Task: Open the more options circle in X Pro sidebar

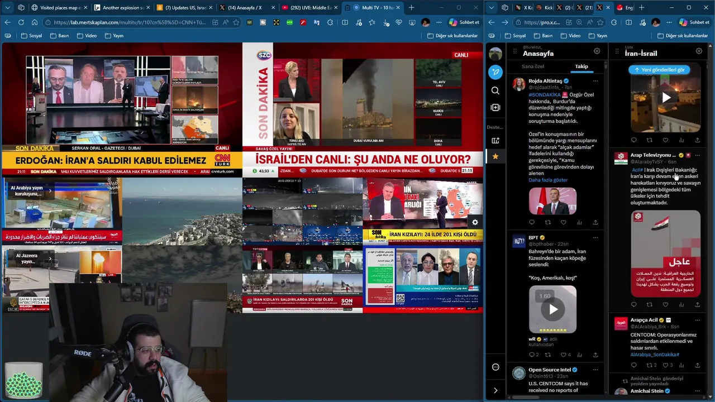Action: pyautogui.click(x=495, y=367)
